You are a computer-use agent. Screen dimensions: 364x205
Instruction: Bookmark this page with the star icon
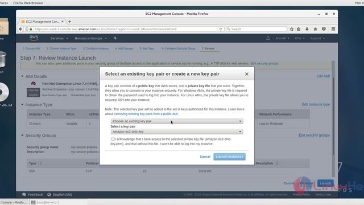[292, 29]
